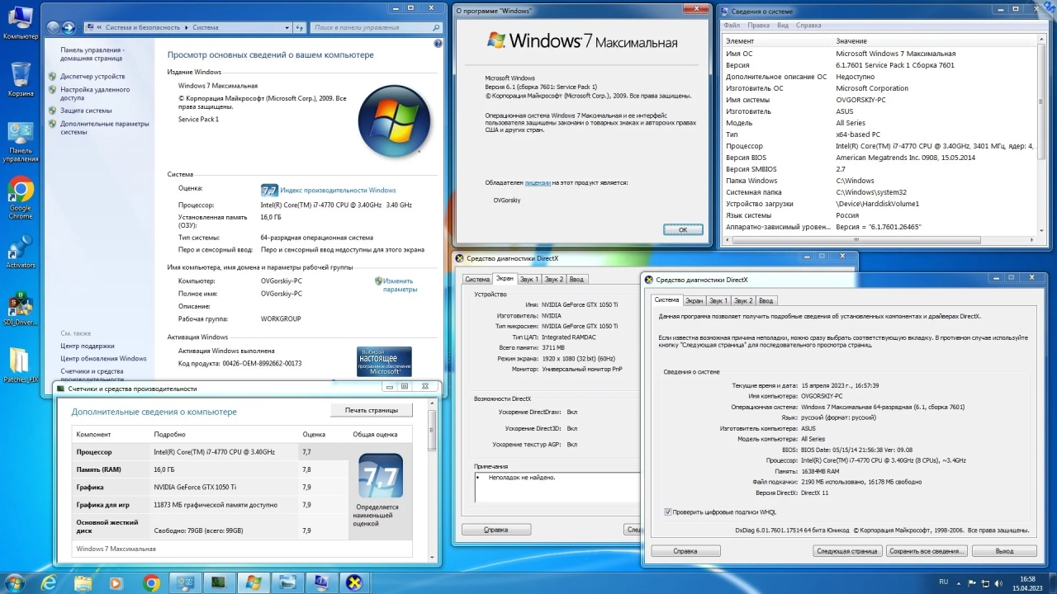Launch Internet Explorer from the taskbar
Screen dimensions: 1057x594
point(50,583)
